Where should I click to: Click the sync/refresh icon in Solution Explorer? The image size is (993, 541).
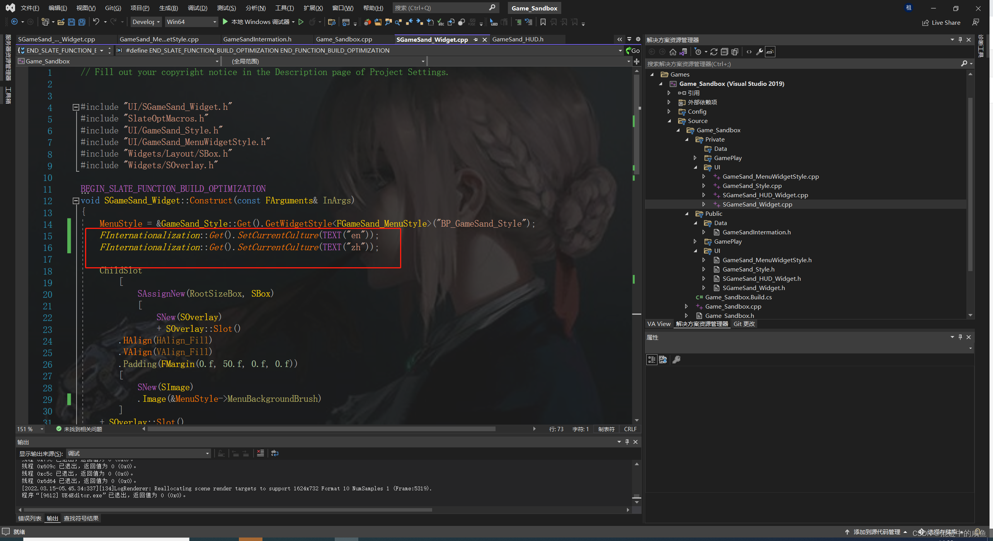[x=714, y=52]
